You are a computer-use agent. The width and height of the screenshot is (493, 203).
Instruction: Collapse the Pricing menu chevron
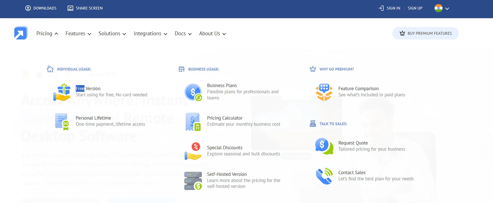[56, 34]
